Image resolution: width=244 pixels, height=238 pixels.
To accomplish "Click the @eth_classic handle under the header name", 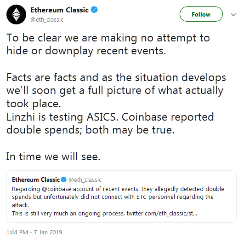I will click(47, 20).
